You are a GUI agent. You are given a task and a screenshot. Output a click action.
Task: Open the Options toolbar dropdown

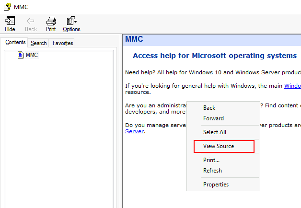tap(71, 21)
